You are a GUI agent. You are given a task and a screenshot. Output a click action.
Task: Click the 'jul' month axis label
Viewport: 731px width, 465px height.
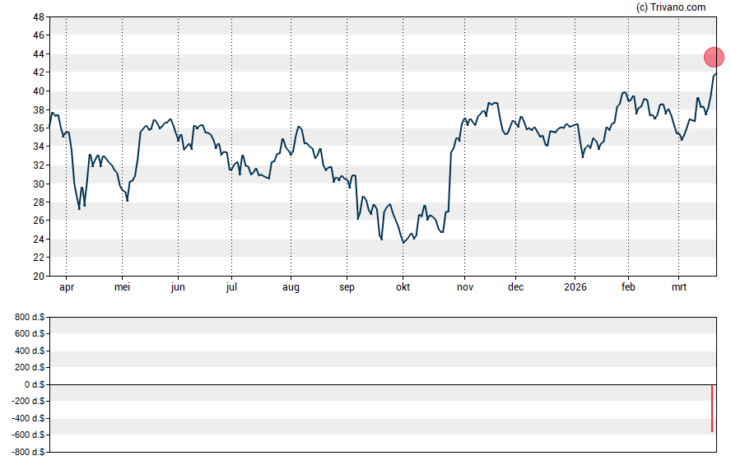(231, 288)
